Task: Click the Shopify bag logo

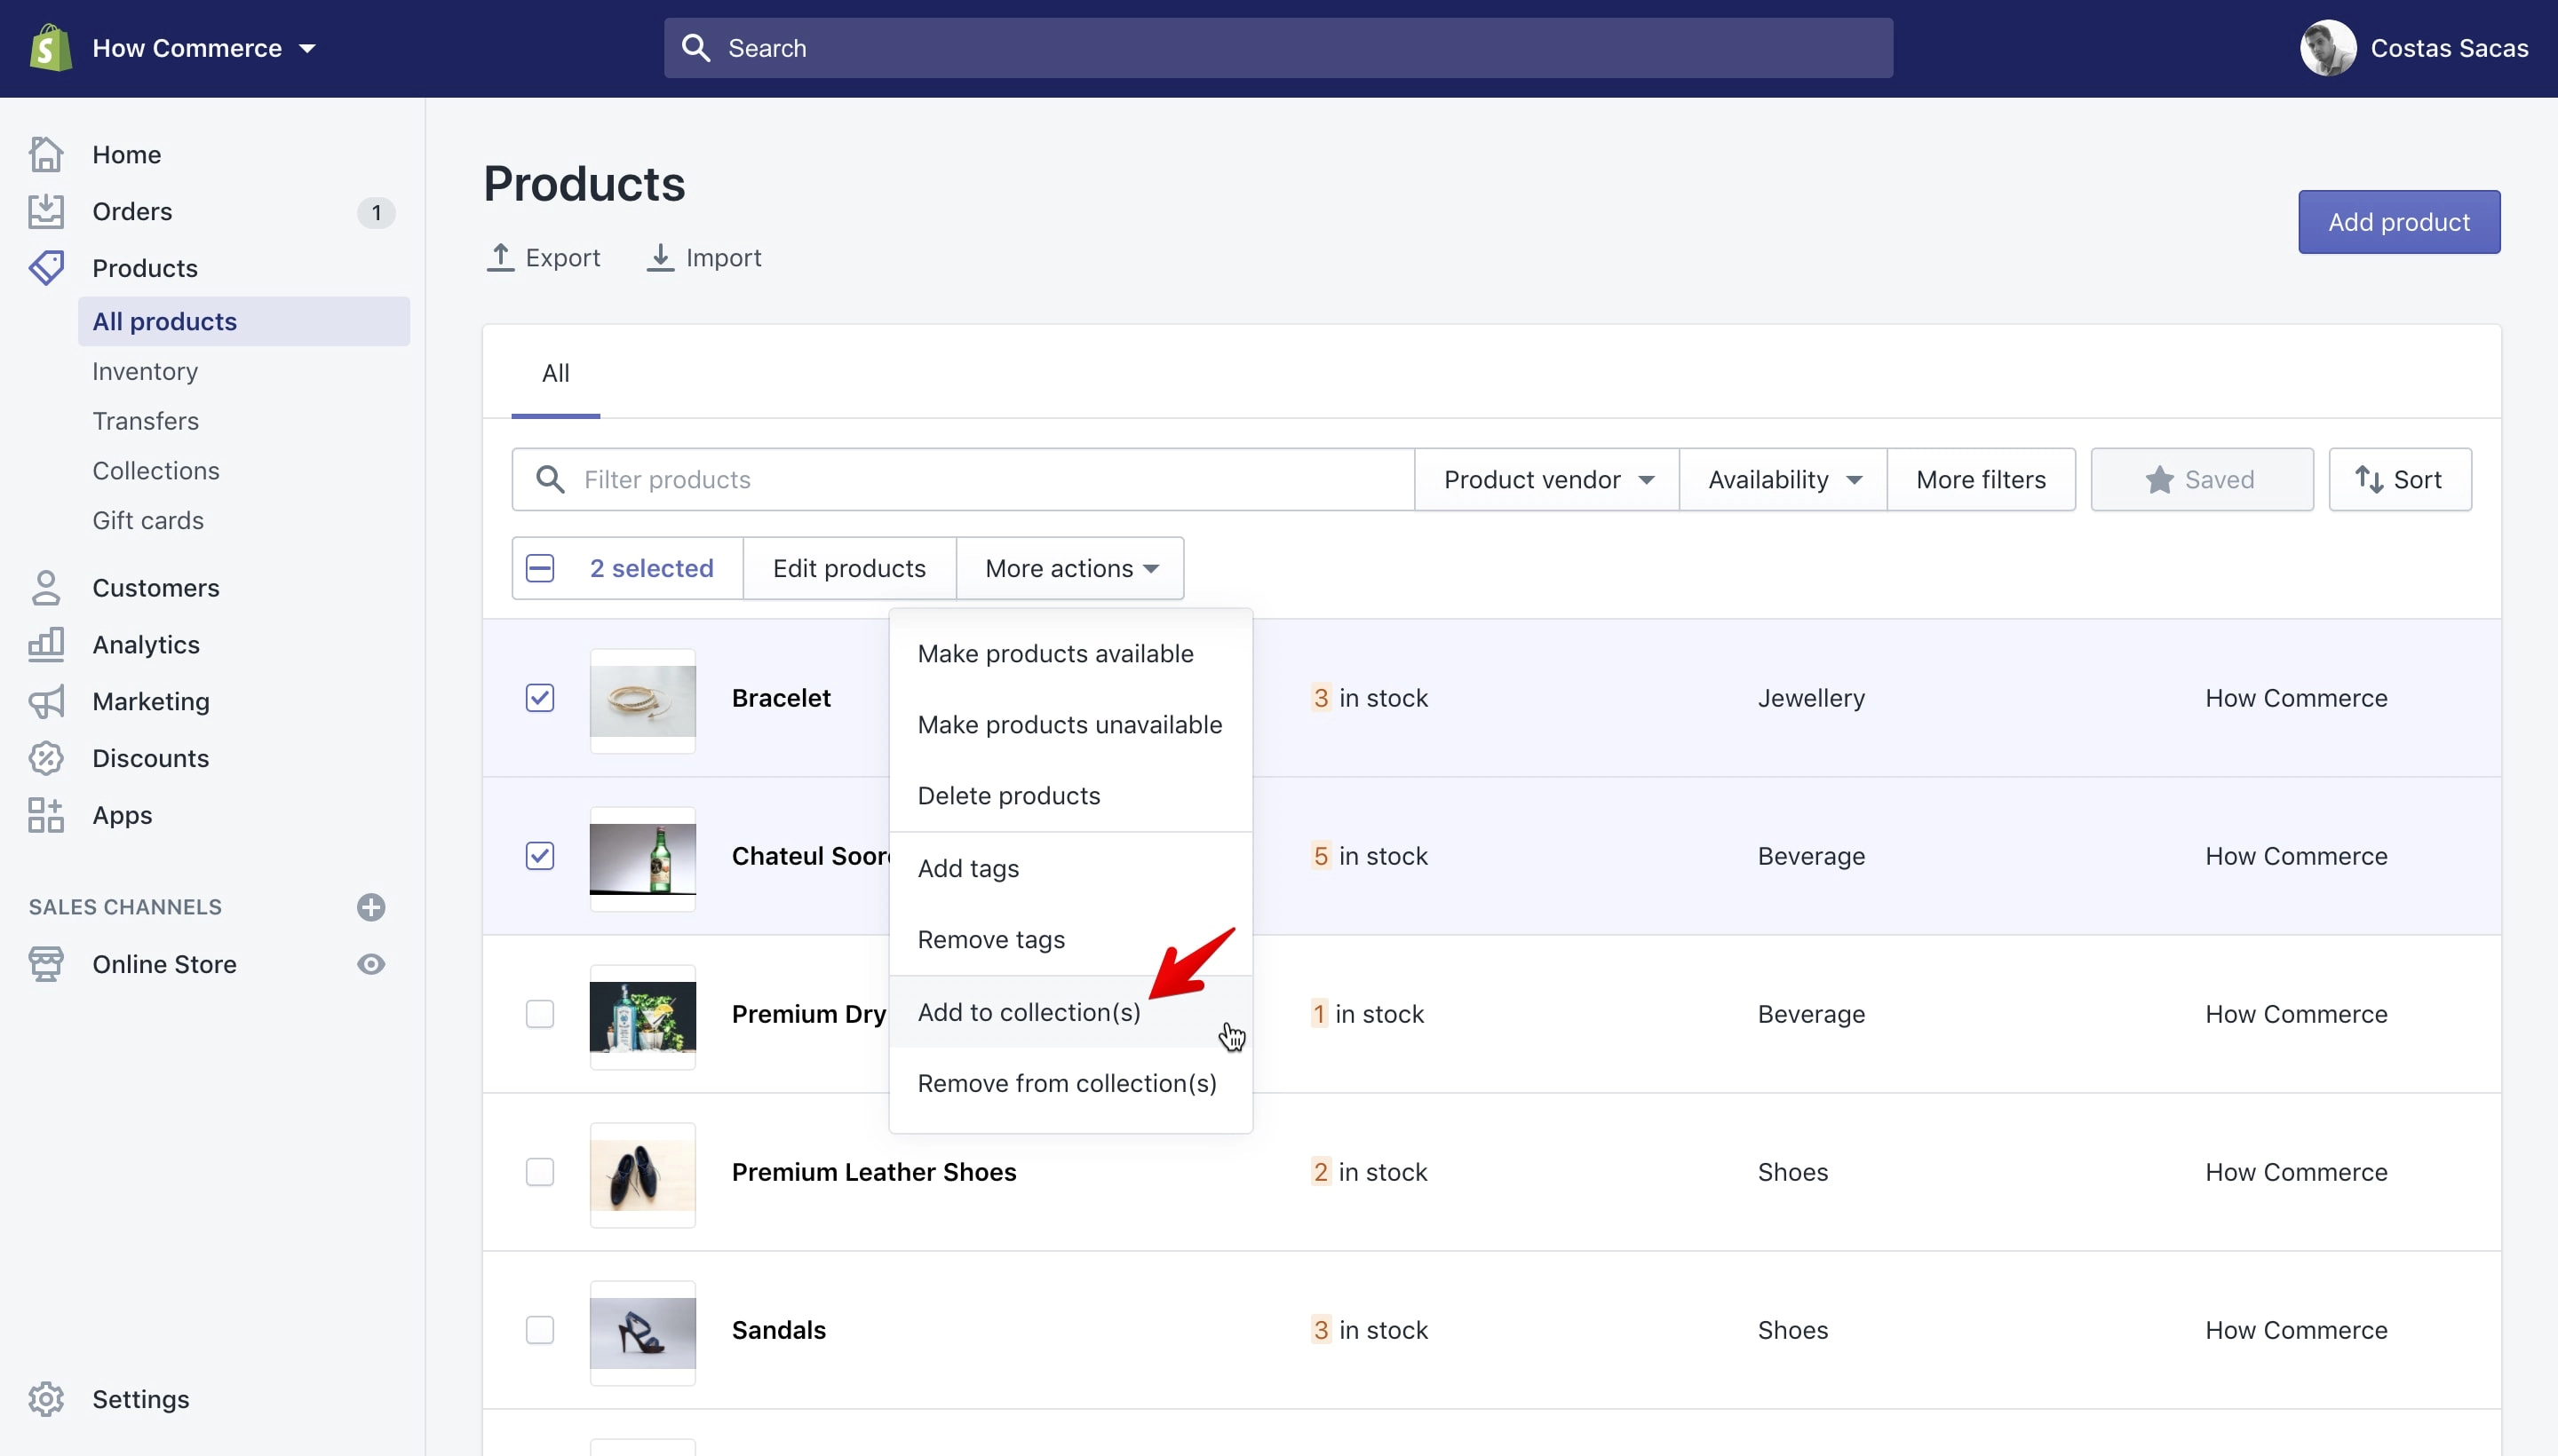Action: coord(50,48)
